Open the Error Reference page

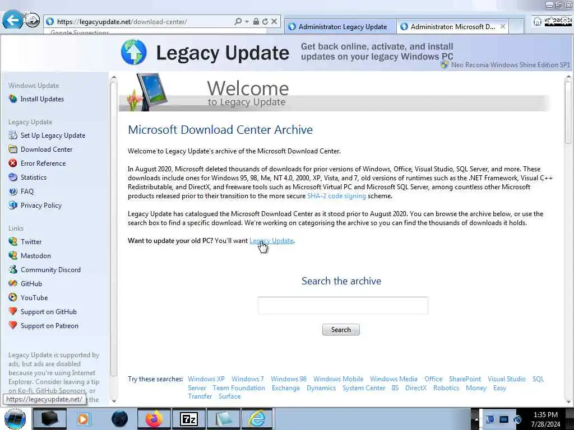43,163
